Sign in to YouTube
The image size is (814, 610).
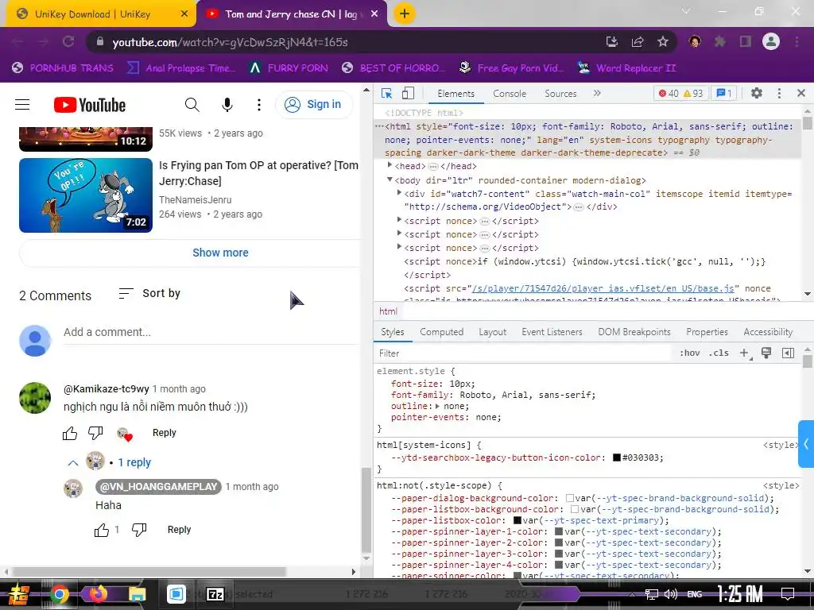pyautogui.click(x=313, y=104)
